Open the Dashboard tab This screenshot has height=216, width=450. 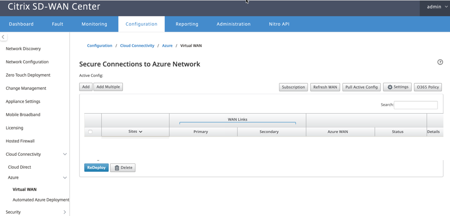tap(21, 24)
